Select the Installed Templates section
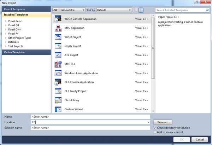 point(26,15)
